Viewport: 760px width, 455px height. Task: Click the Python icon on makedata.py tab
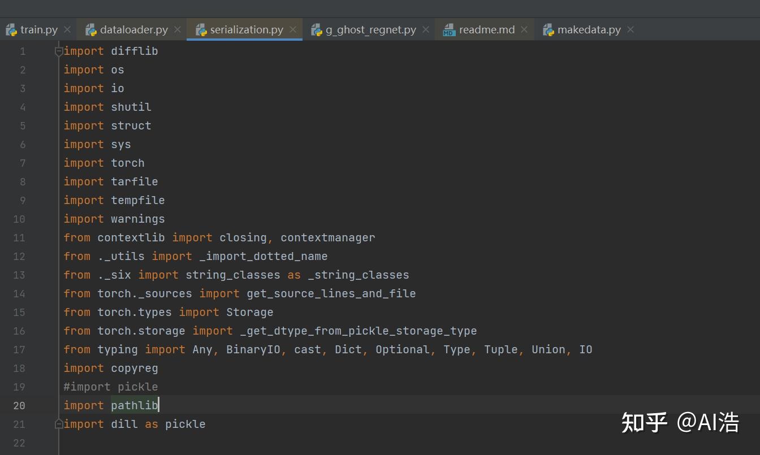pos(548,29)
